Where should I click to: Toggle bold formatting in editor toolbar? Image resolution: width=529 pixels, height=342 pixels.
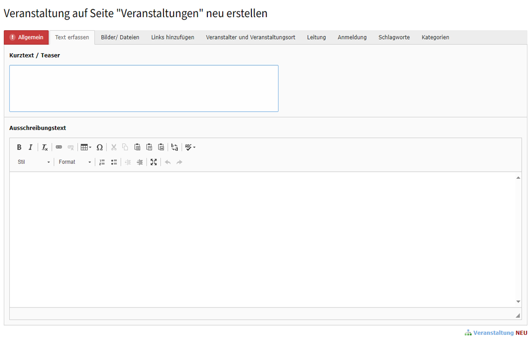pos(19,147)
